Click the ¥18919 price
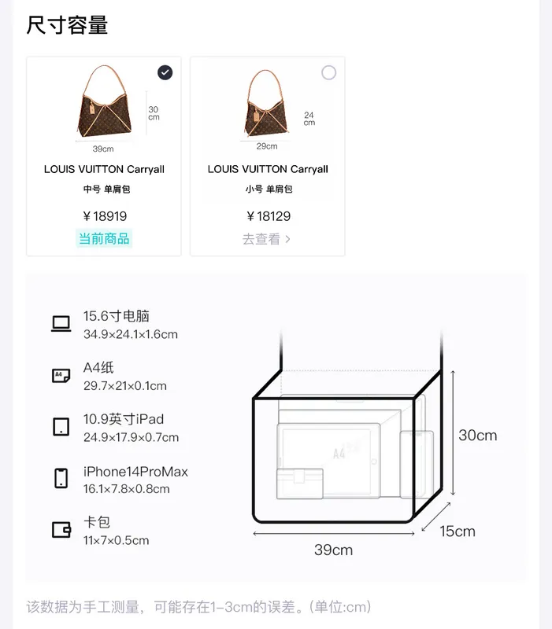The width and height of the screenshot is (552, 629). coord(105,217)
